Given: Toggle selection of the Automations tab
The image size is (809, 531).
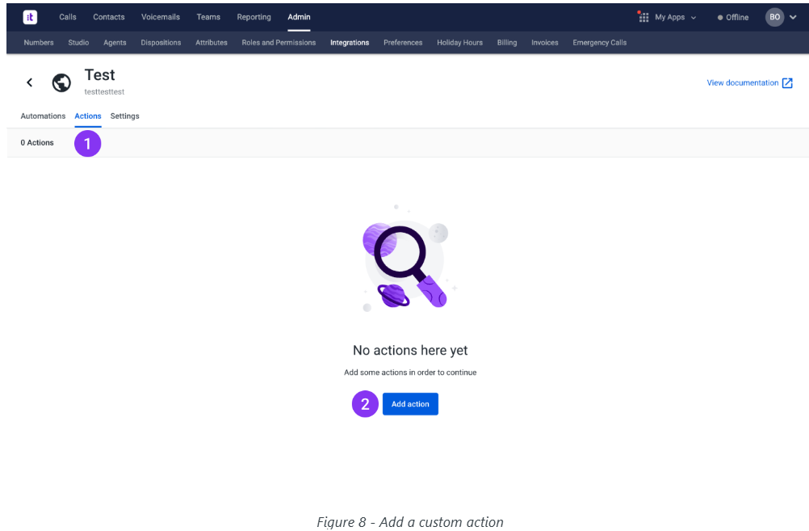Looking at the screenshot, I should click(x=43, y=116).
